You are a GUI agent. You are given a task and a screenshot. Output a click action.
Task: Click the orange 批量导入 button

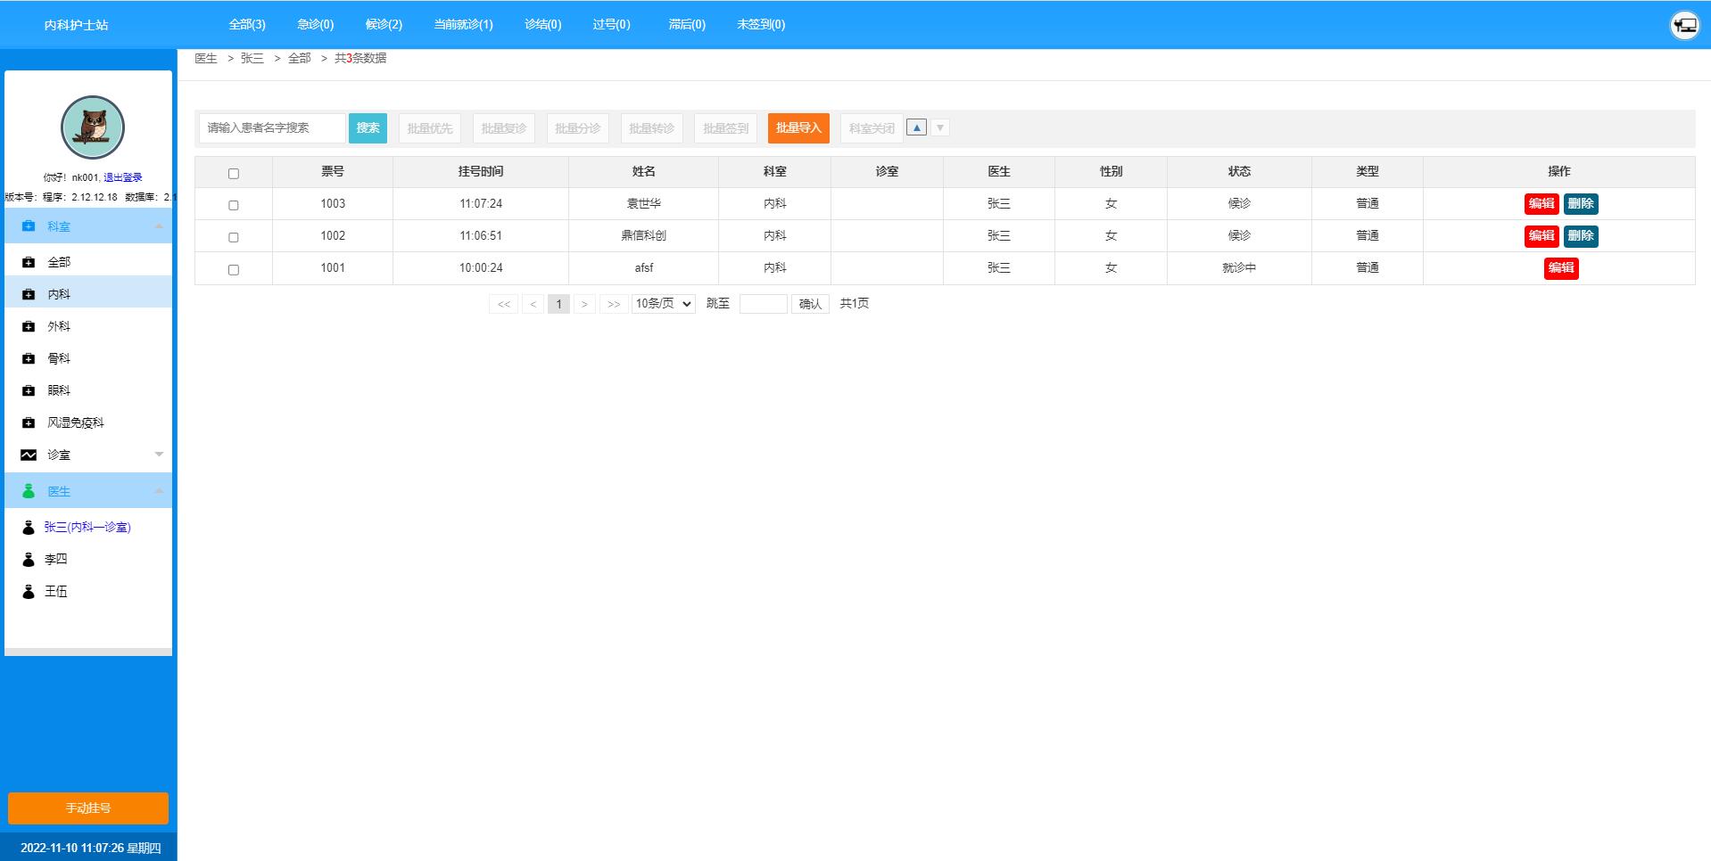click(x=798, y=128)
